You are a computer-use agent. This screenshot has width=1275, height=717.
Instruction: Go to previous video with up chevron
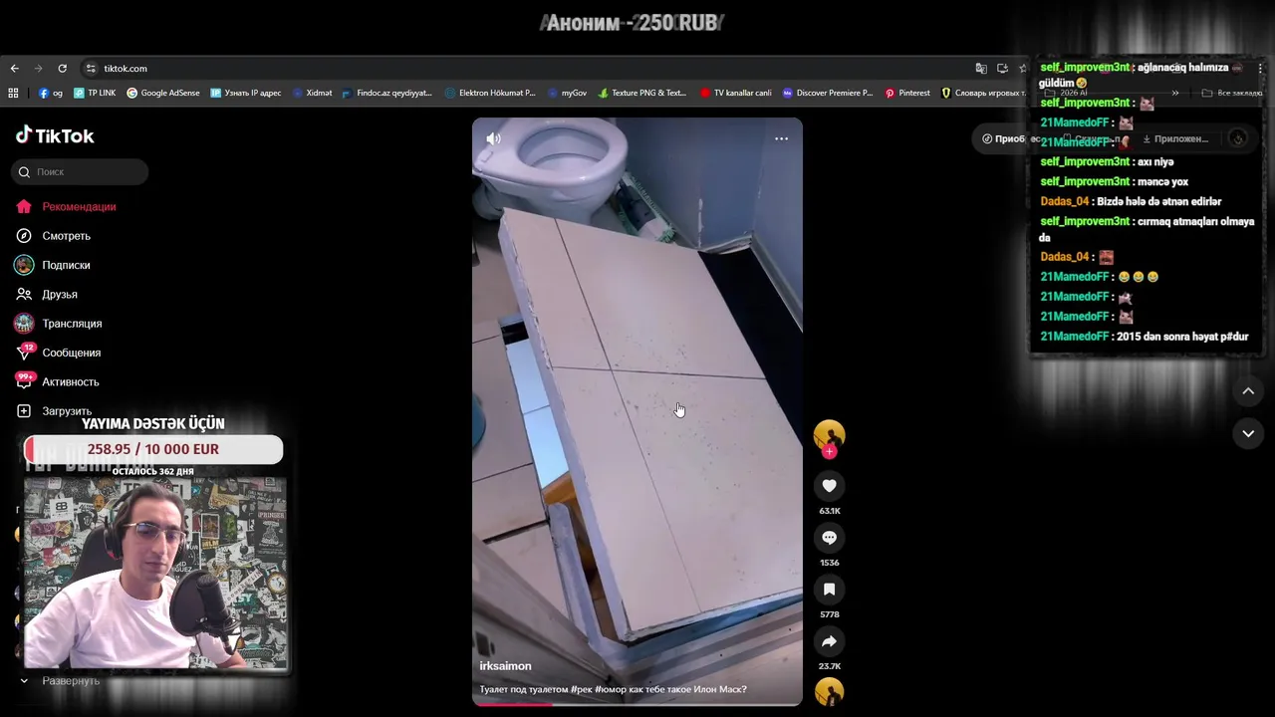point(1248,391)
